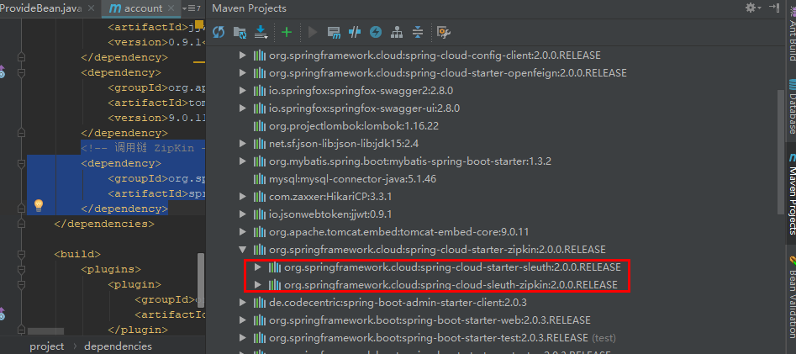Click 'project' breadcrumb in editor

[47, 346]
